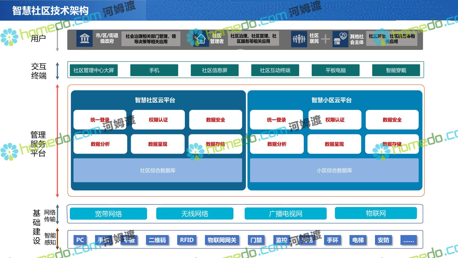Select the 物联网网关 device box
This screenshot has height=258, width=458.
pyautogui.click(x=222, y=240)
